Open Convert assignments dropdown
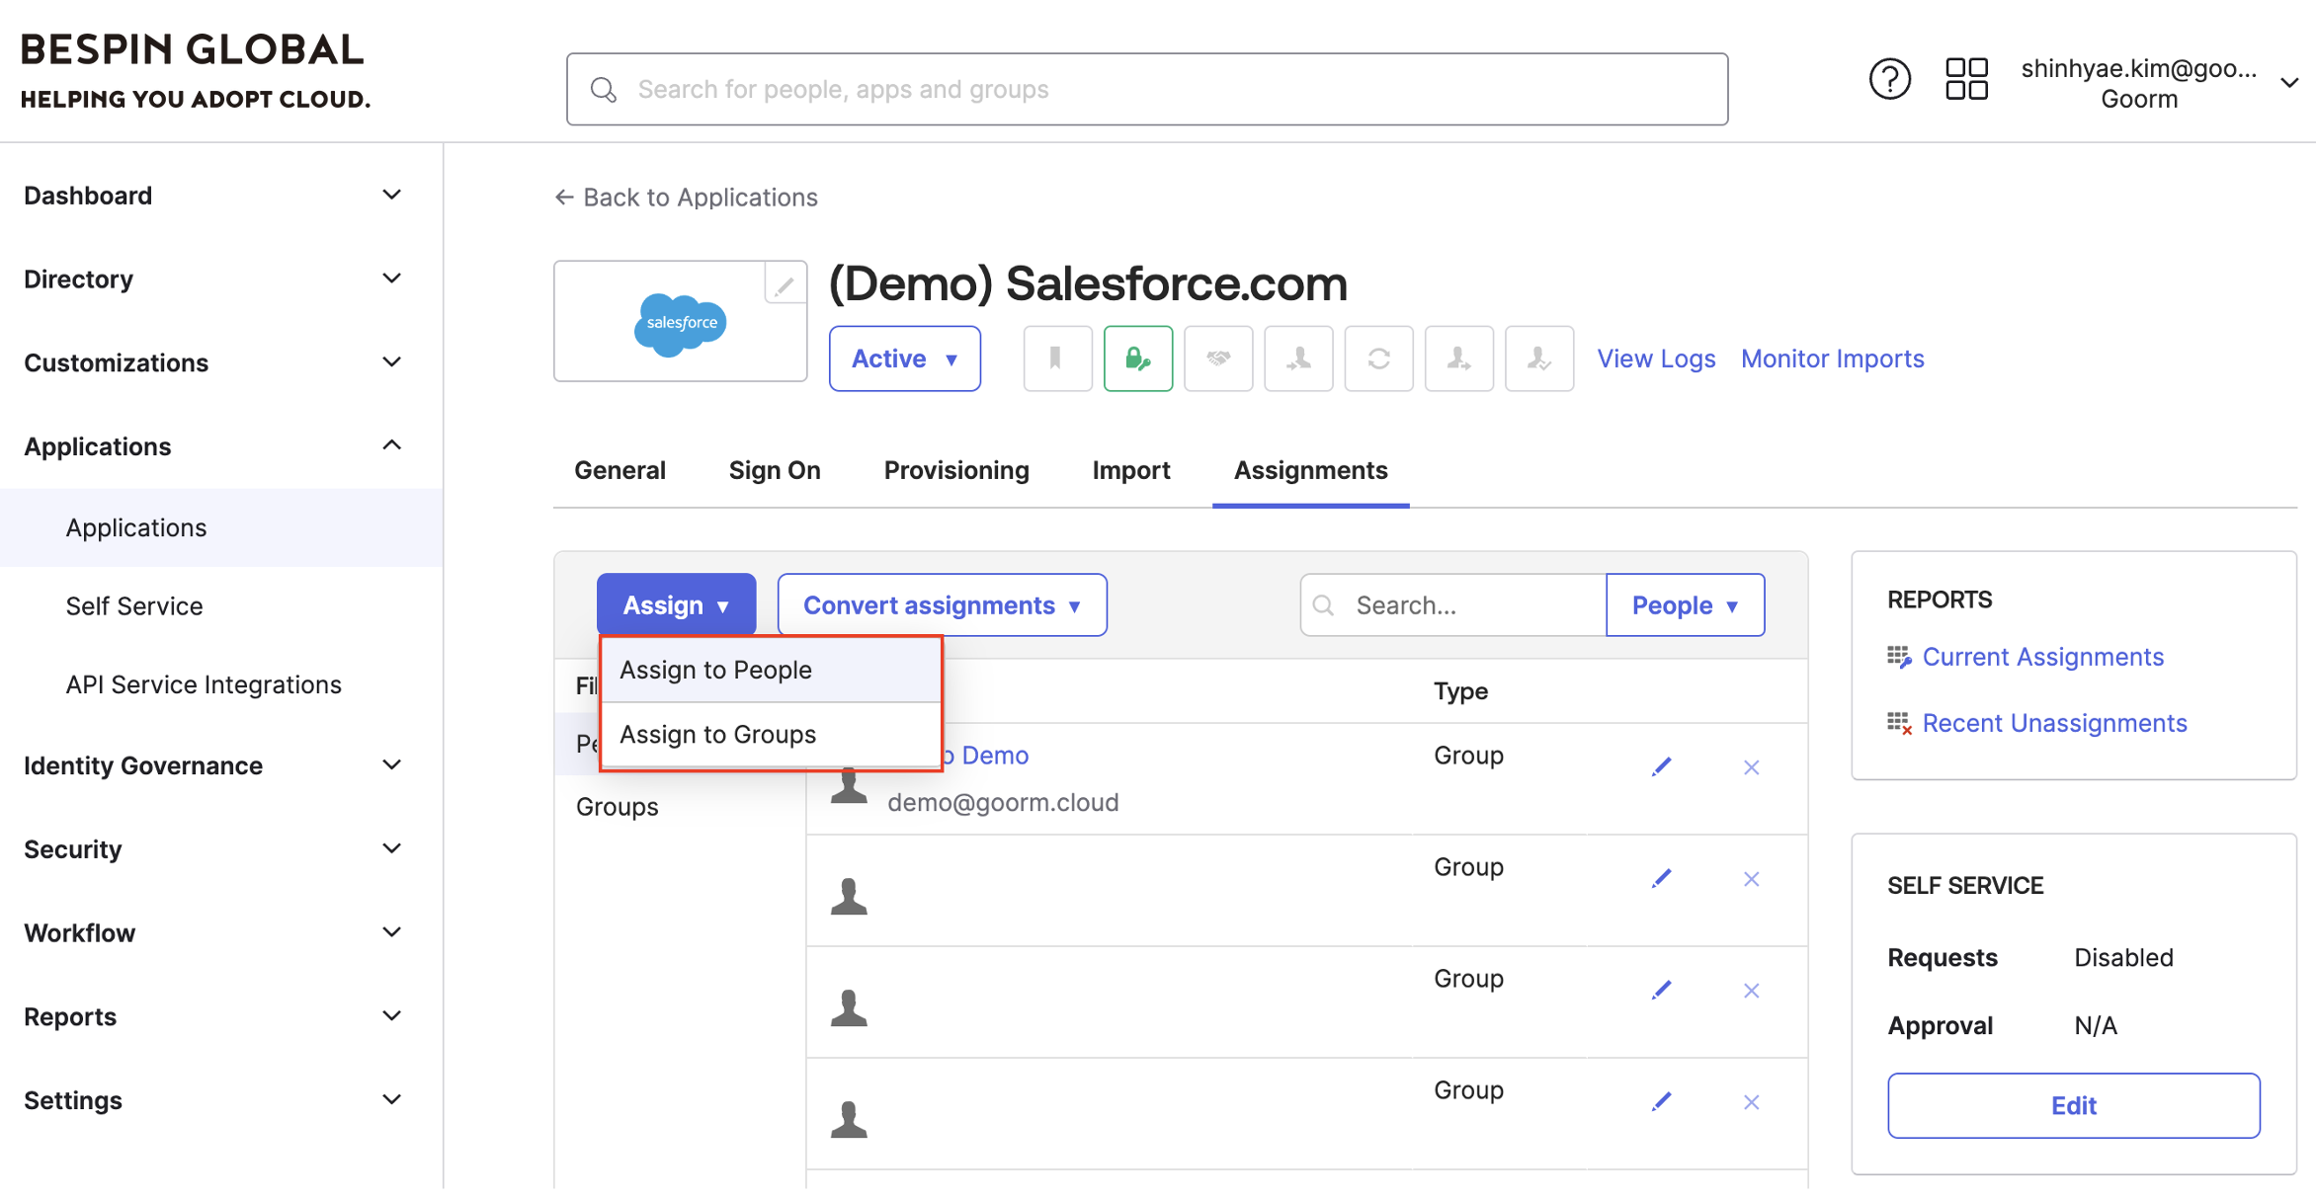The width and height of the screenshot is (2316, 1200). tap(942, 605)
